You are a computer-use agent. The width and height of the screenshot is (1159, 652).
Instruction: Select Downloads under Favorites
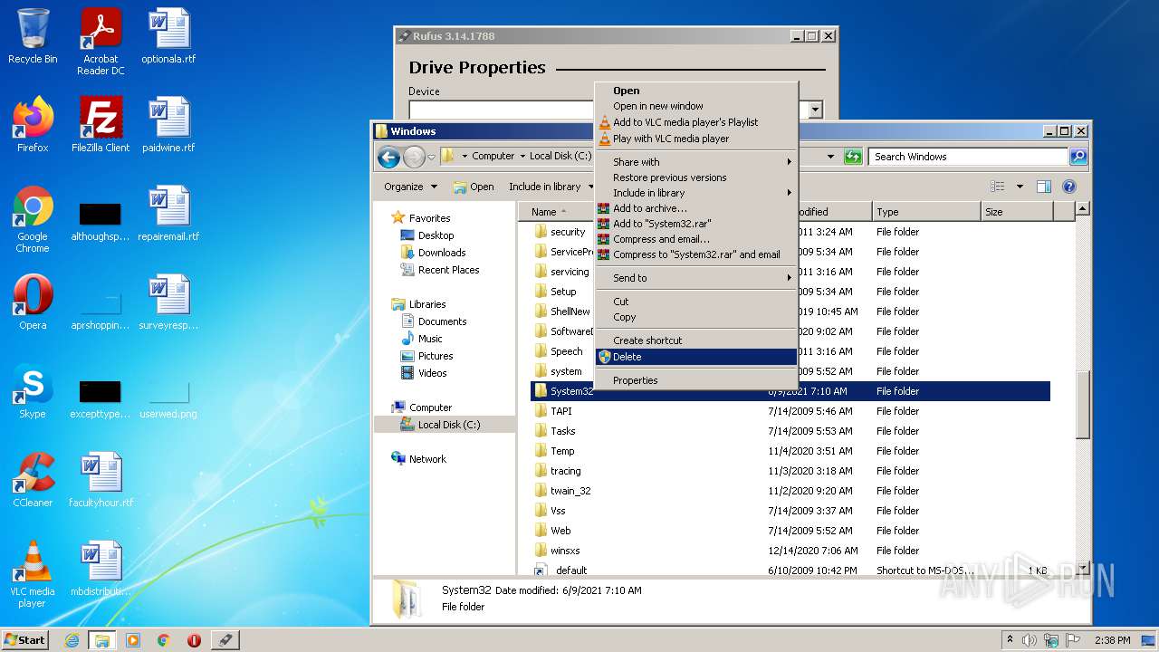point(442,253)
